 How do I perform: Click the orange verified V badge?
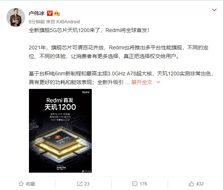click(x=50, y=13)
